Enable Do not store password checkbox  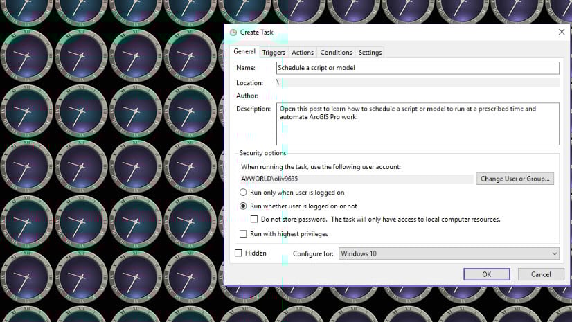click(254, 219)
